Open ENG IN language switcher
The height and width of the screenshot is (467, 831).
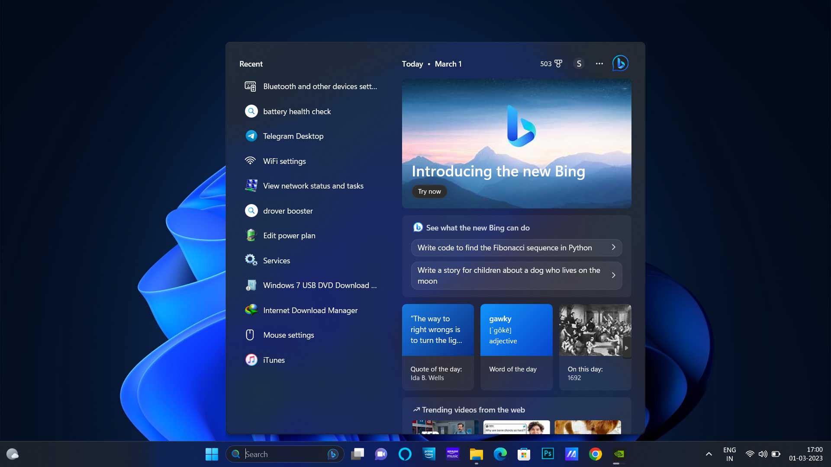tap(730, 454)
